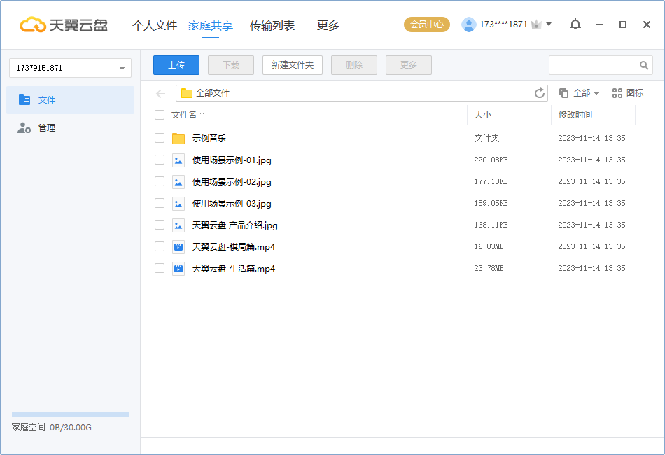Click the 示例音乐 folder icon
The height and width of the screenshot is (455, 665).
pos(178,138)
